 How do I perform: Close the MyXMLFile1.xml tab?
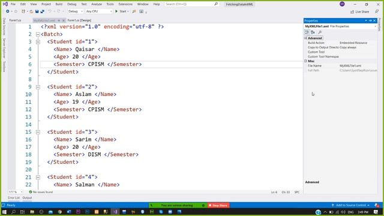(x=64, y=20)
